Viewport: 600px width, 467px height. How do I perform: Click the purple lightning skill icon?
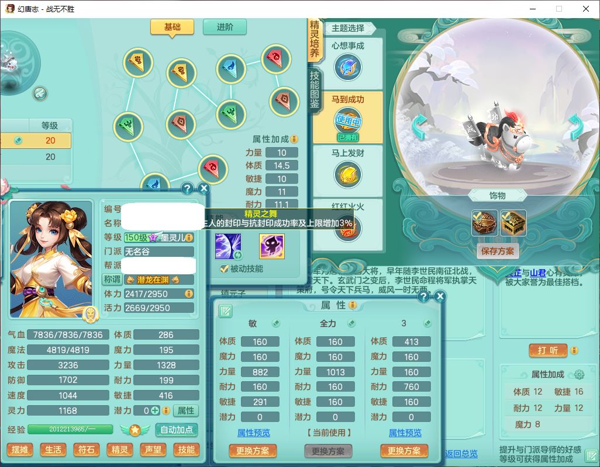229,246
